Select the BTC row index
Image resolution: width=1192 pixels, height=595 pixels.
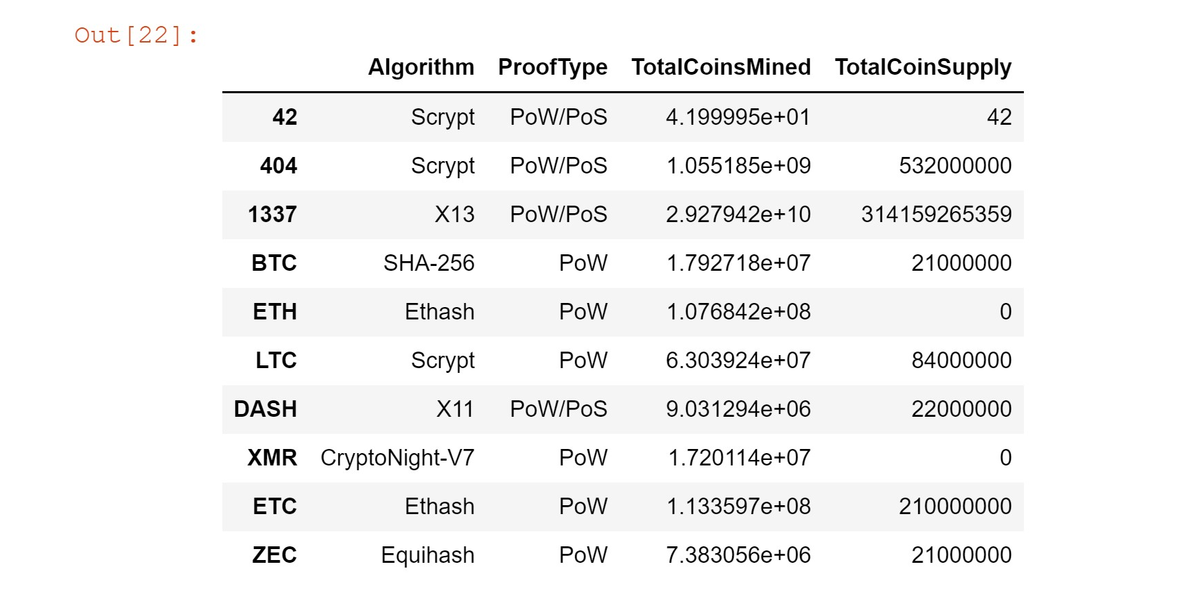(274, 263)
